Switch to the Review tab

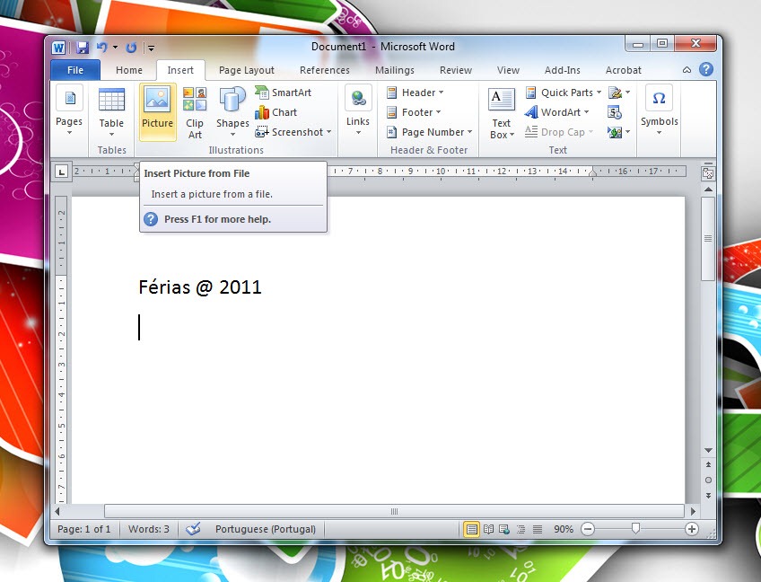(x=456, y=70)
